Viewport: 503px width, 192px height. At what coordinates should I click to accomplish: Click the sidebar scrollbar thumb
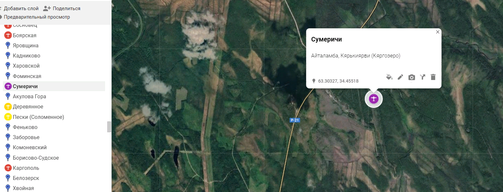point(109,127)
